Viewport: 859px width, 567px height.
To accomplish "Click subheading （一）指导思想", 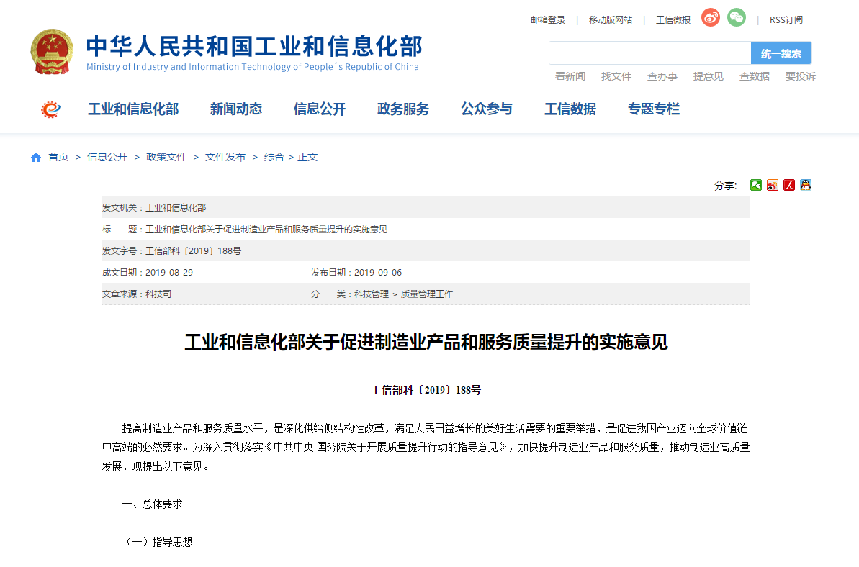I will 157,543.
